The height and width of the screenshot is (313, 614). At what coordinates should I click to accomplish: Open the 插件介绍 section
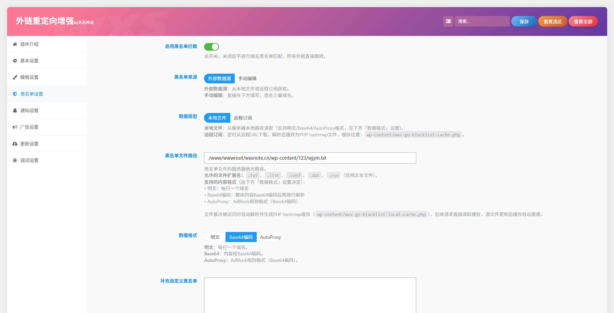point(47,44)
